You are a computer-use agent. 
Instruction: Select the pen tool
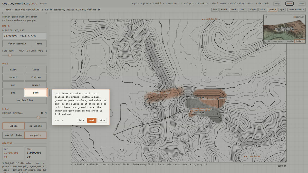click(x=13, y=85)
